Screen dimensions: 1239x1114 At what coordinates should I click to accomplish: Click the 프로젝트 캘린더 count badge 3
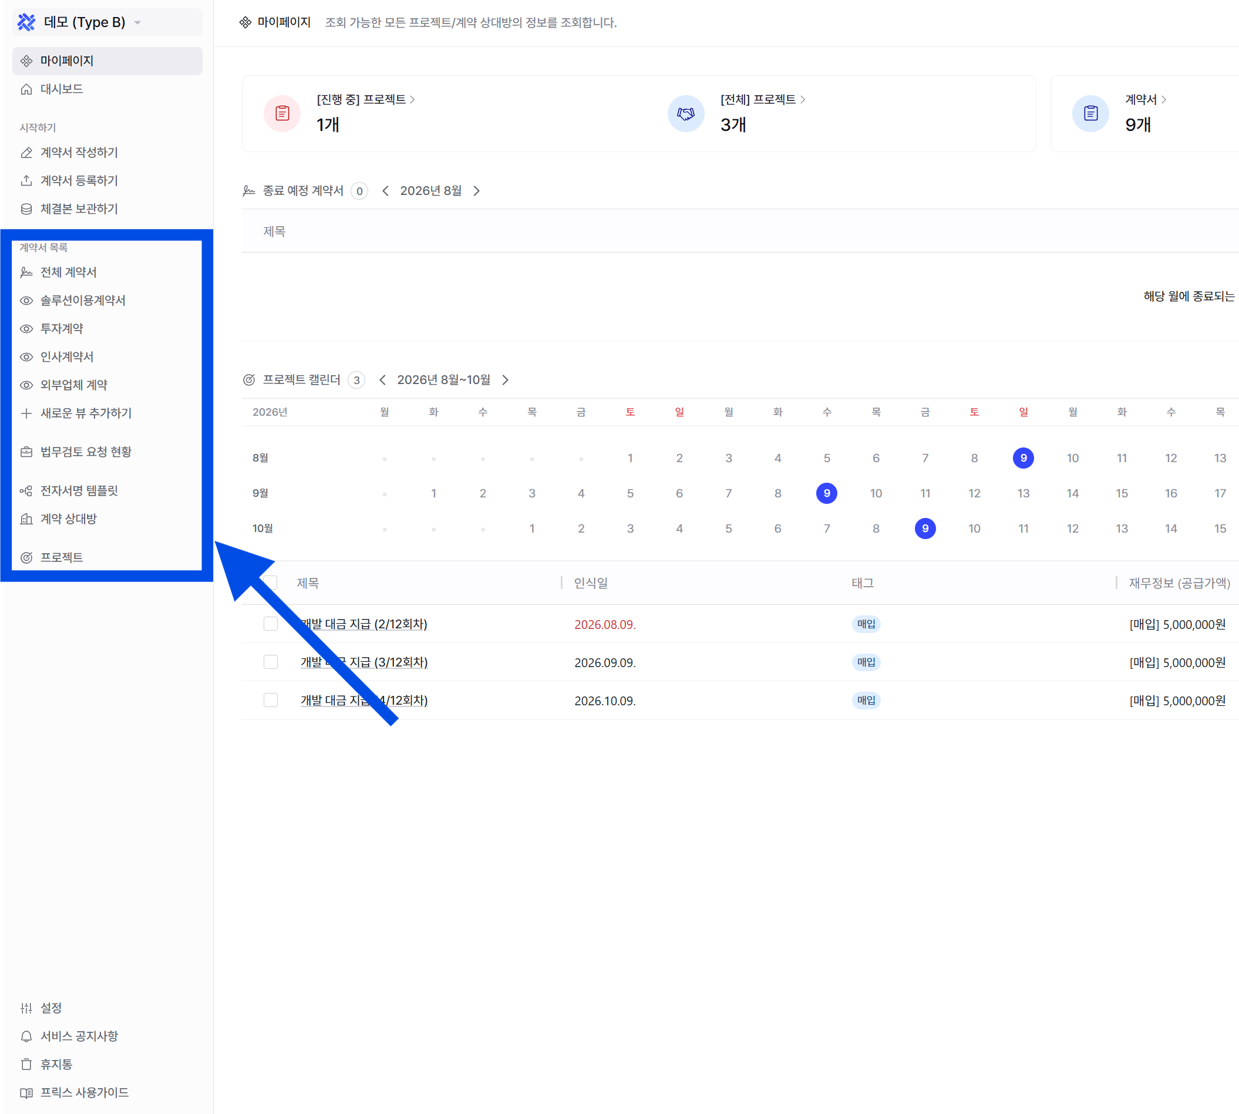tap(356, 380)
